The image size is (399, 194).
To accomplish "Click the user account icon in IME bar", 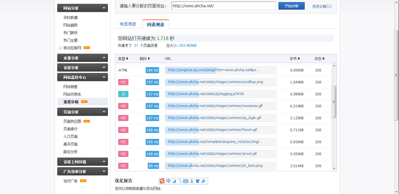I will [191, 181].
